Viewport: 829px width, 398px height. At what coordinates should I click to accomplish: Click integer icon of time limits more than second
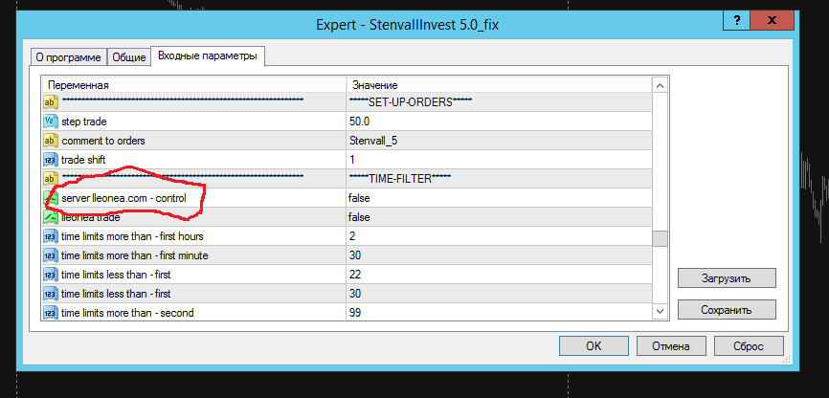point(50,313)
